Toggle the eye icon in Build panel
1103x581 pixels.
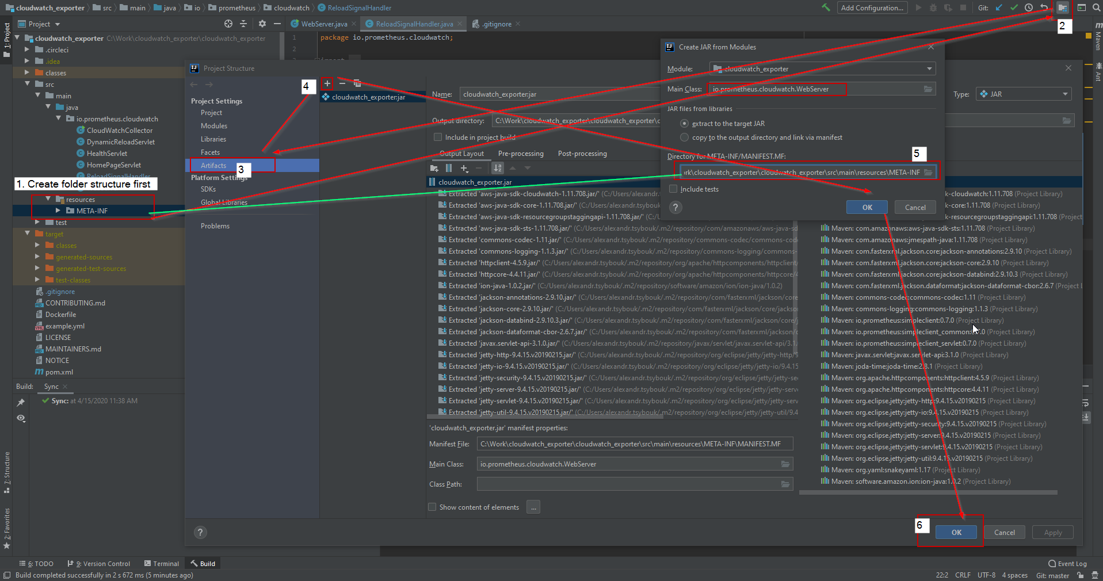coord(21,418)
